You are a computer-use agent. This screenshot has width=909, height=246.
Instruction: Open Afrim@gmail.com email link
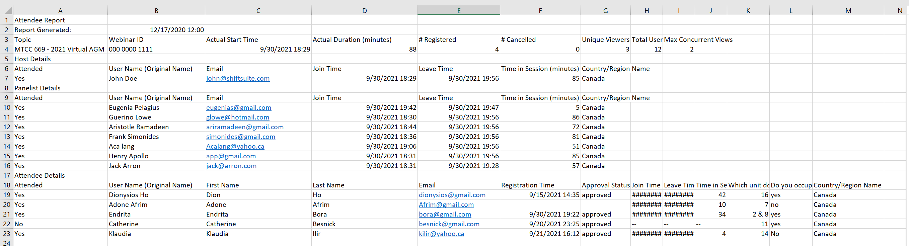(446, 204)
